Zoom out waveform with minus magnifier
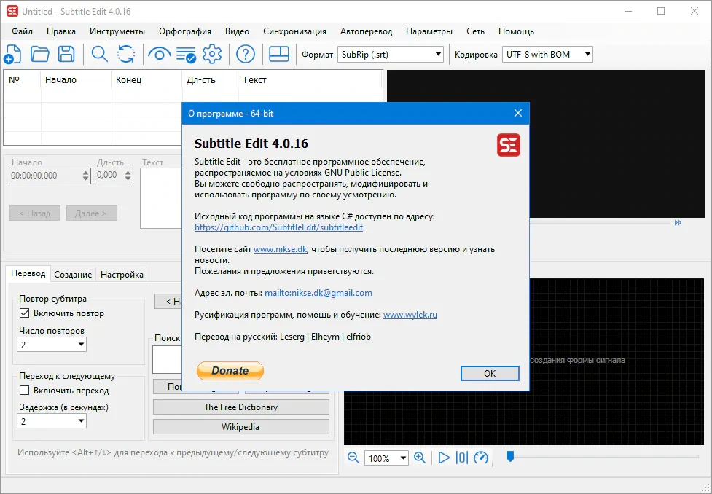The height and width of the screenshot is (494, 712). point(353,458)
